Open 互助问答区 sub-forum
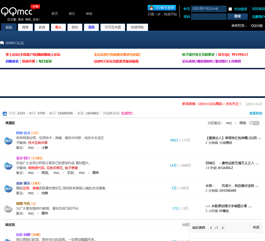Screen dimensions: 265x241 pyautogui.click(x=55, y=168)
